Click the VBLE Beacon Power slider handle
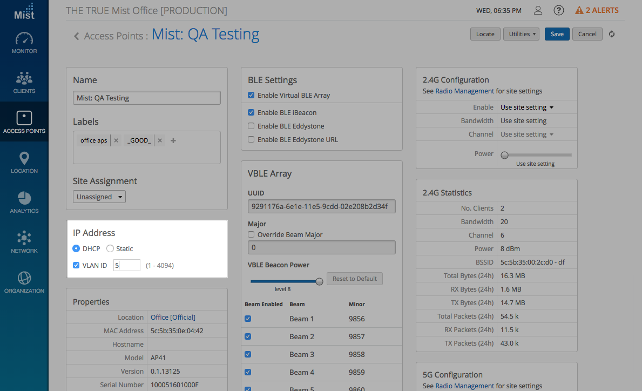The image size is (642, 391). [x=319, y=281]
